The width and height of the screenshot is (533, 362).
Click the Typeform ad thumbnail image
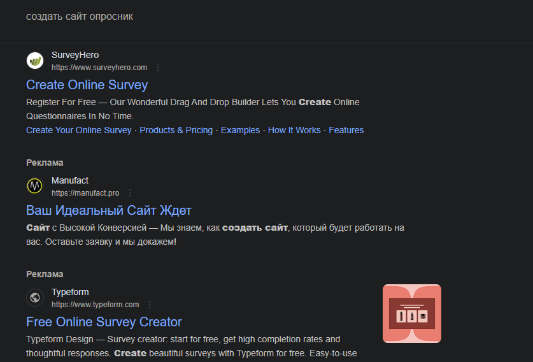click(411, 314)
